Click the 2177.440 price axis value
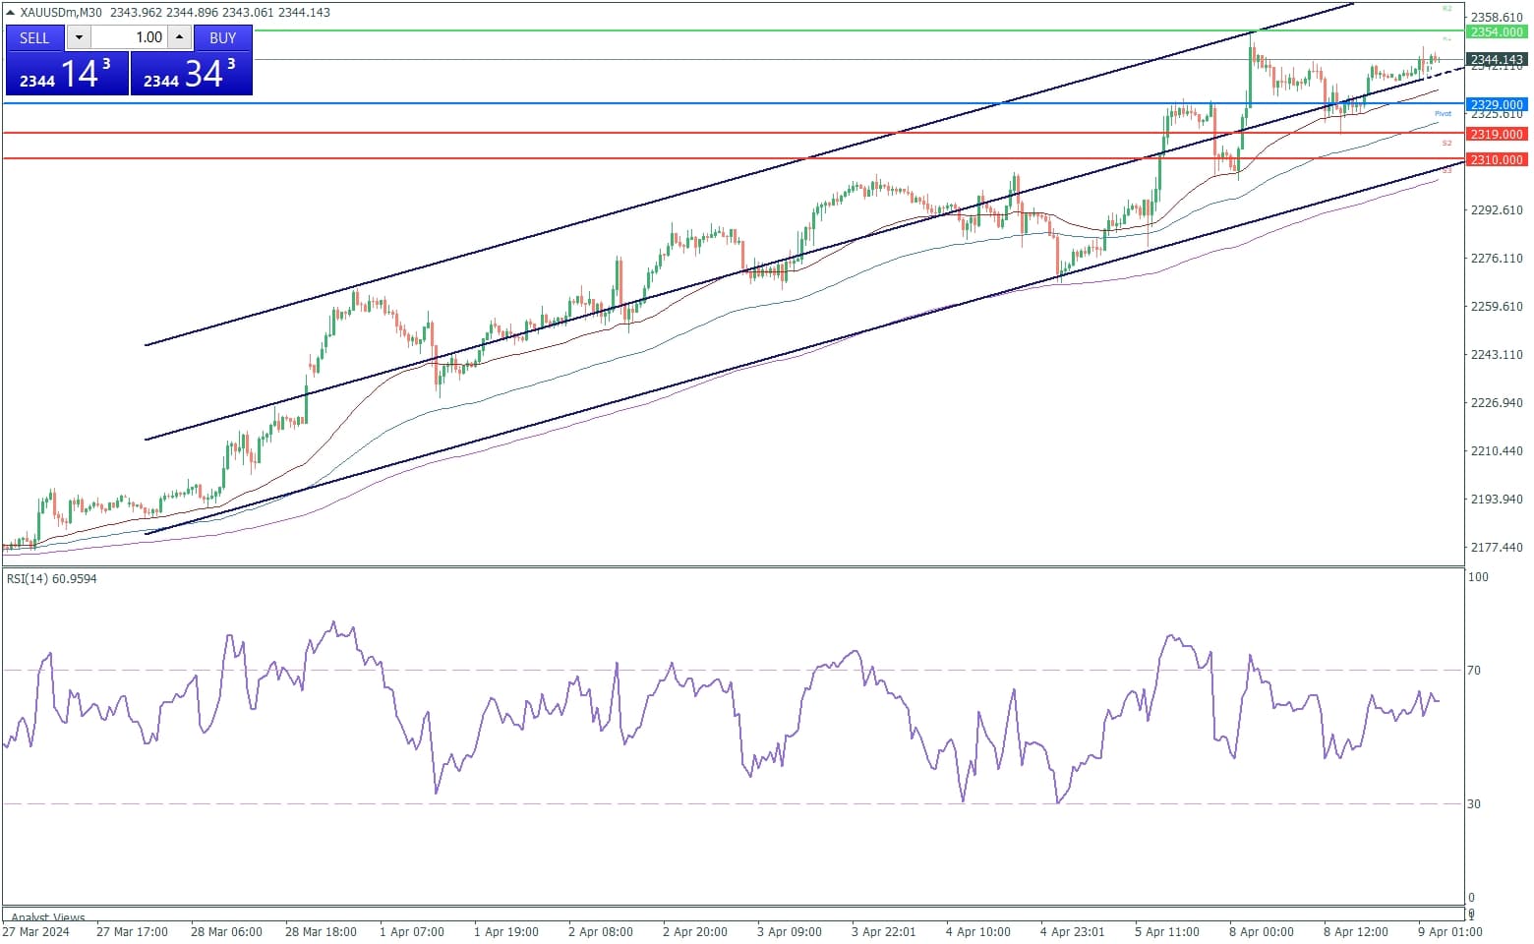This screenshot has height=944, width=1534. coord(1497,548)
